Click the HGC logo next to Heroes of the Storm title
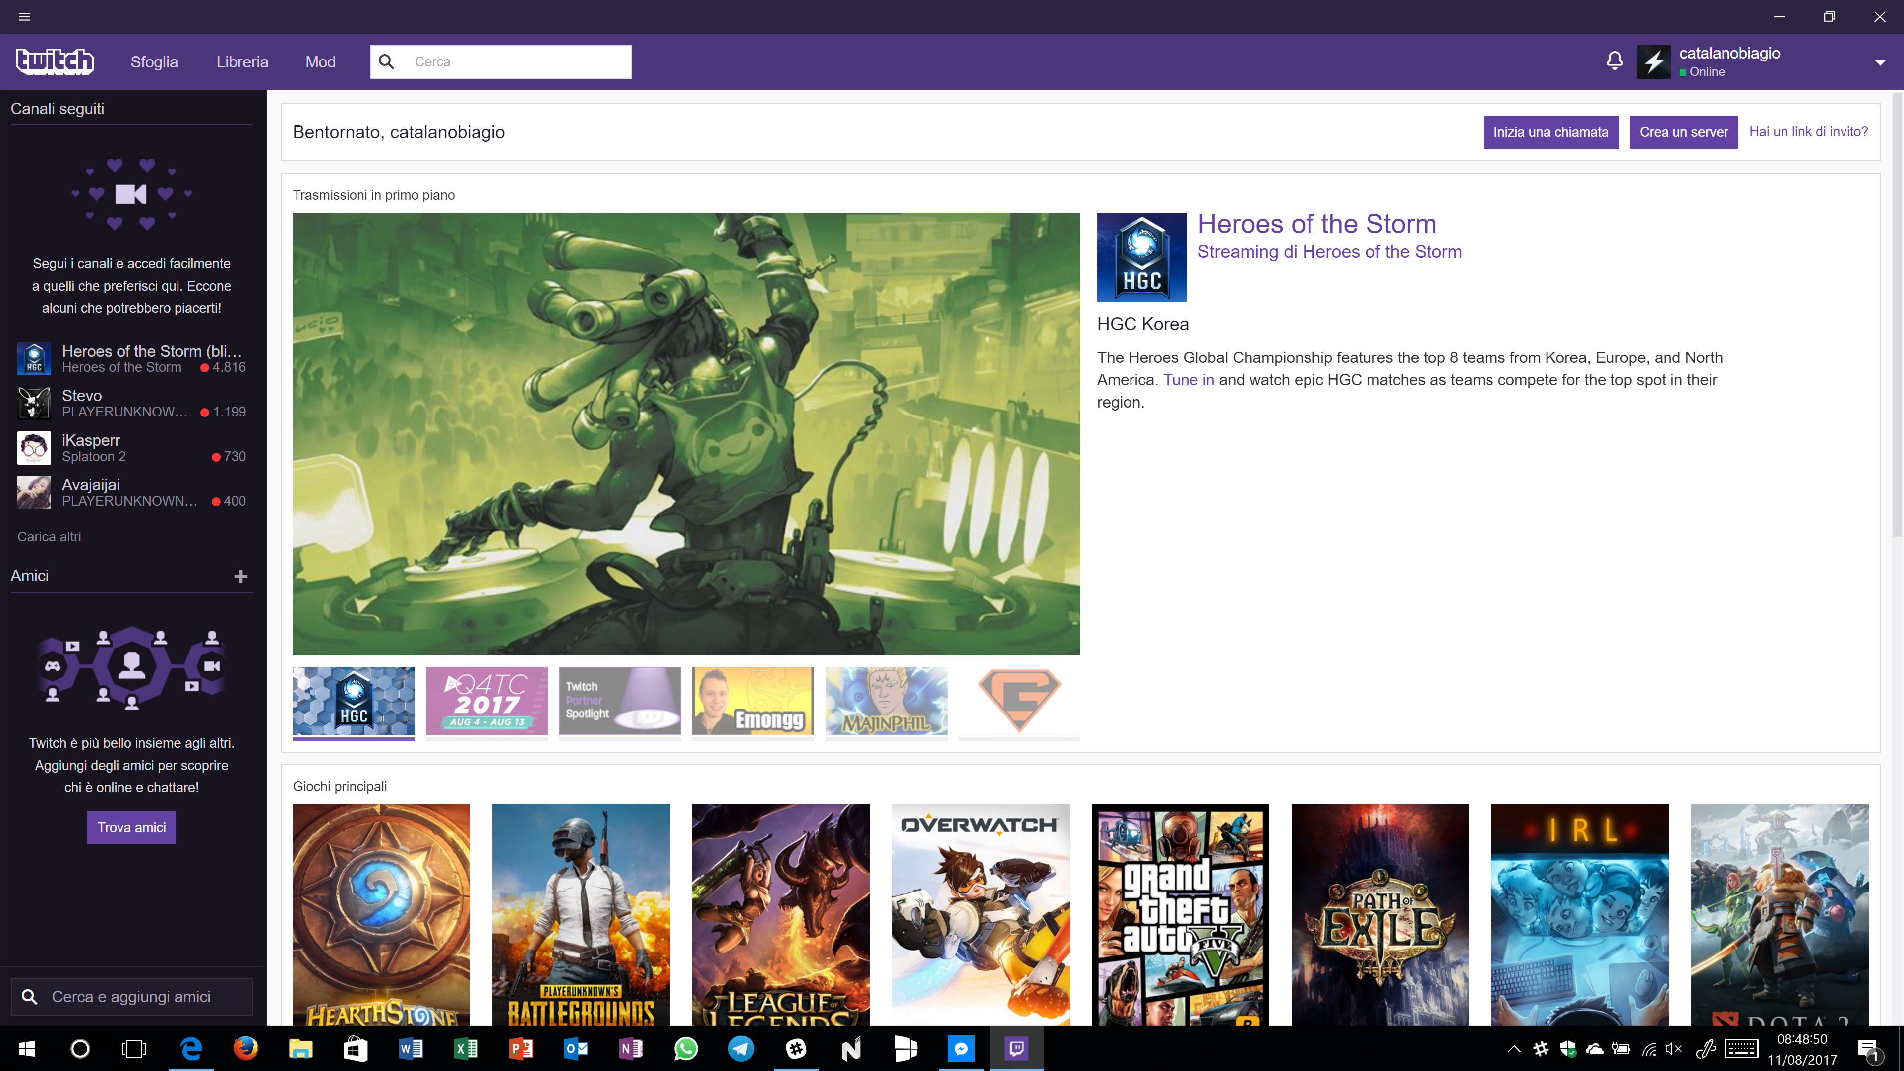 1141,257
